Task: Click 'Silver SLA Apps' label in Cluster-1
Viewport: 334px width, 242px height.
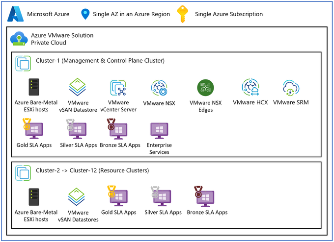Action: [79, 145]
